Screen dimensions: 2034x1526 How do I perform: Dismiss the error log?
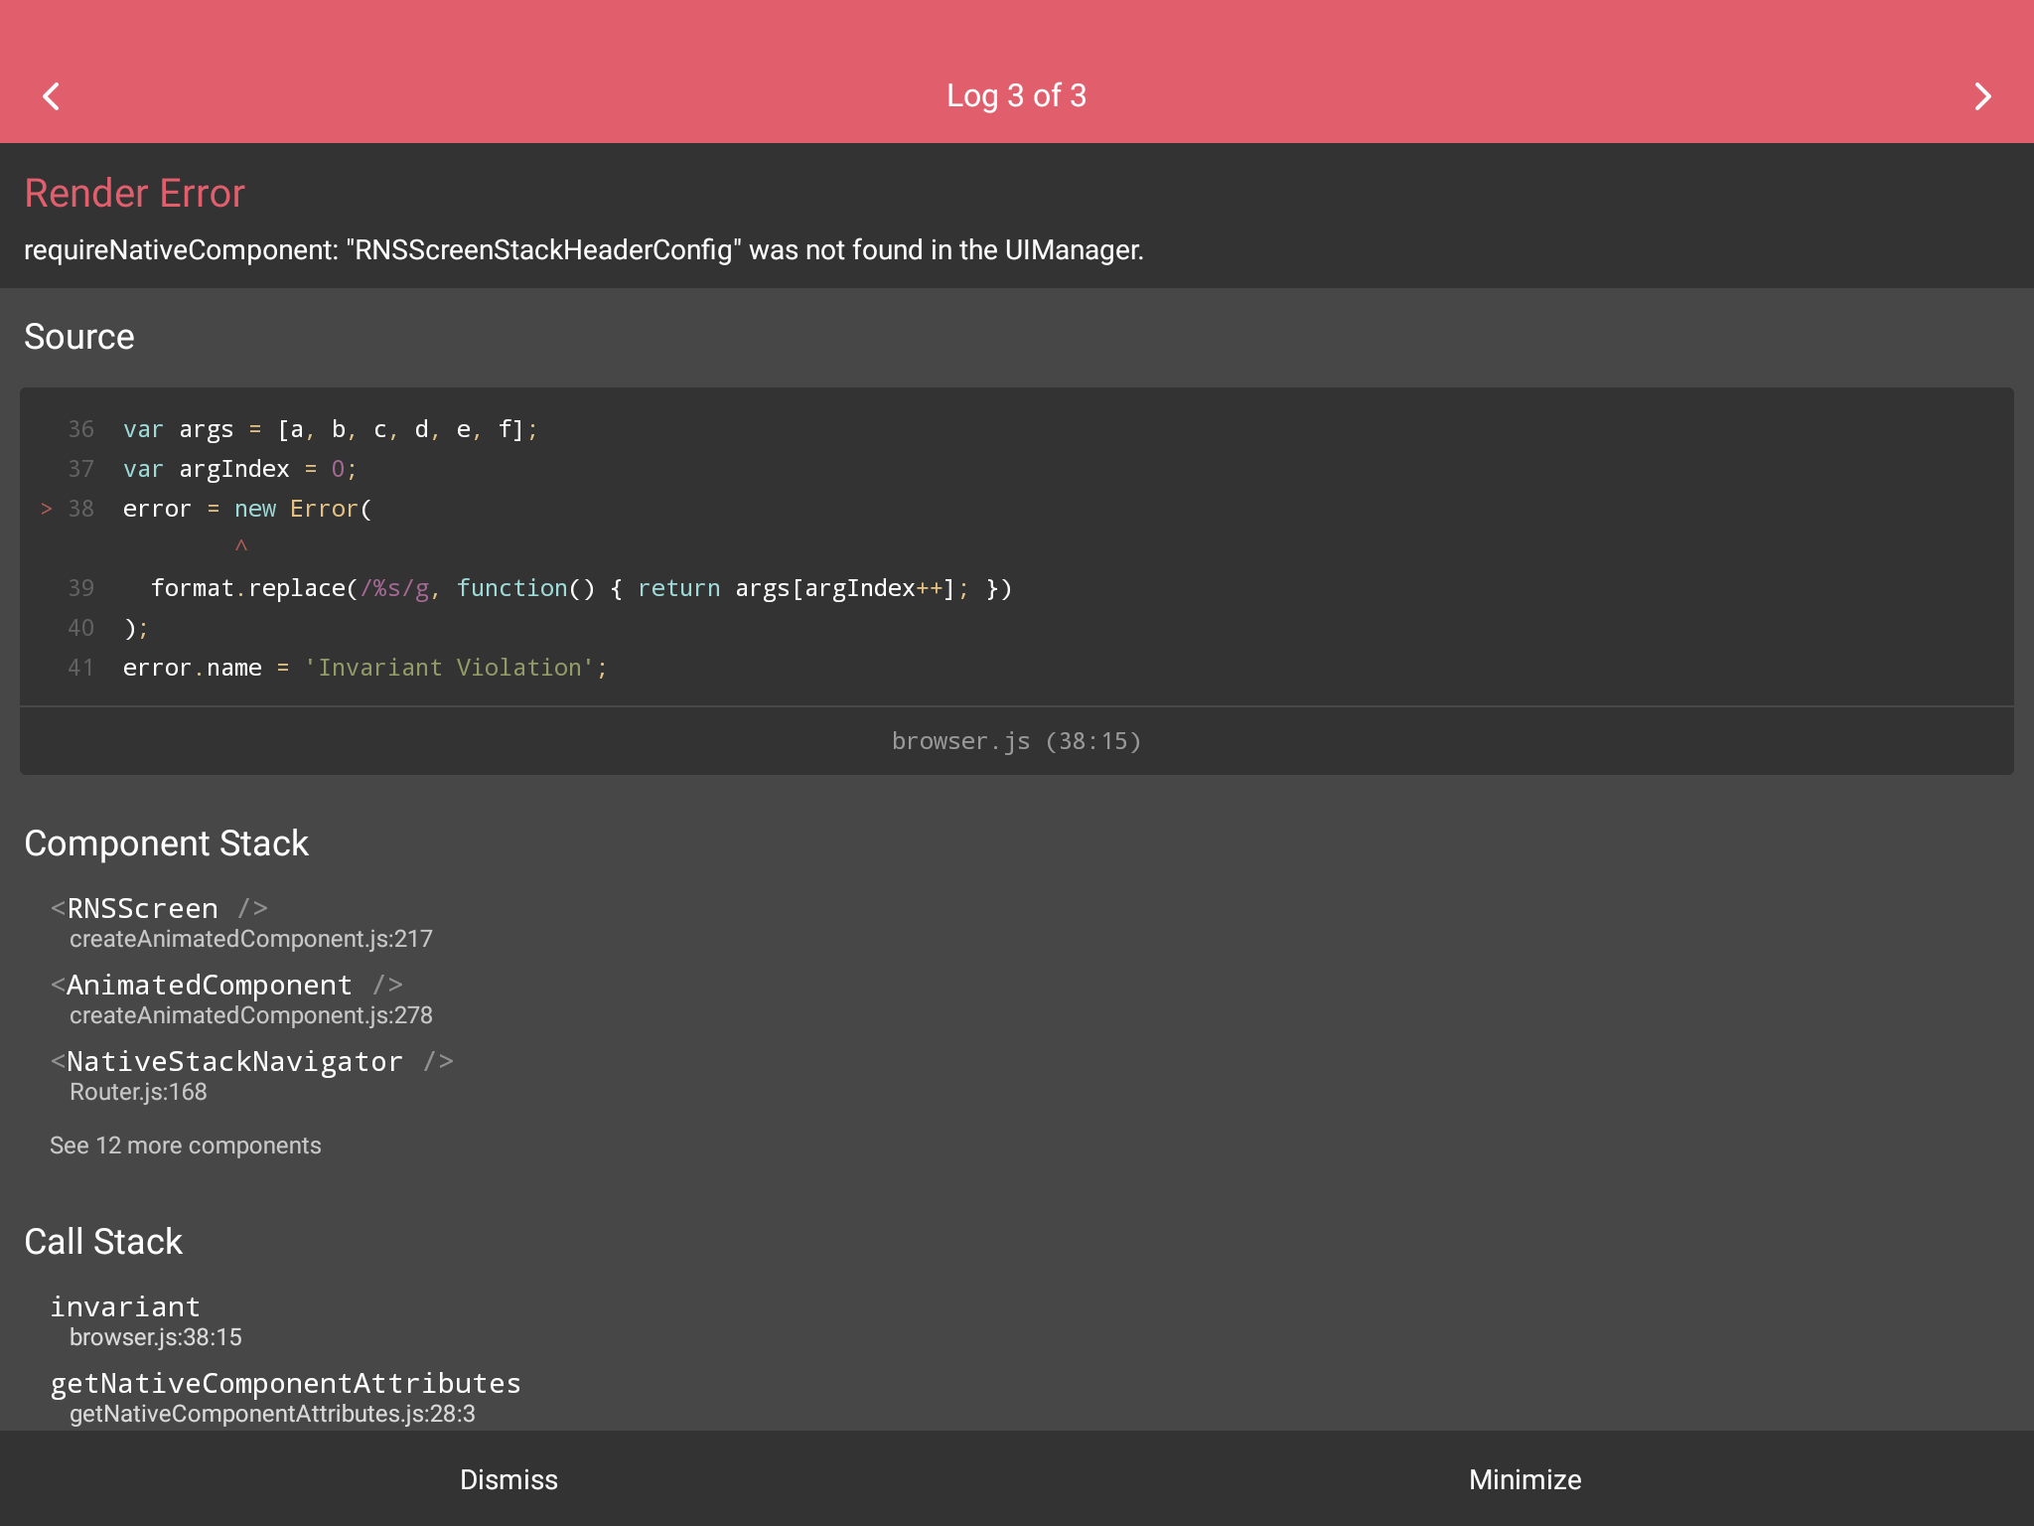click(508, 1478)
